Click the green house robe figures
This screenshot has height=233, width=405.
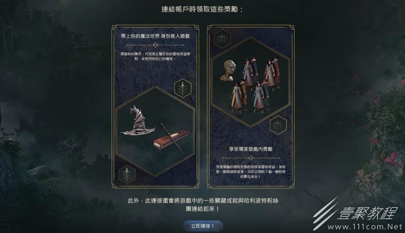(x=261, y=97)
